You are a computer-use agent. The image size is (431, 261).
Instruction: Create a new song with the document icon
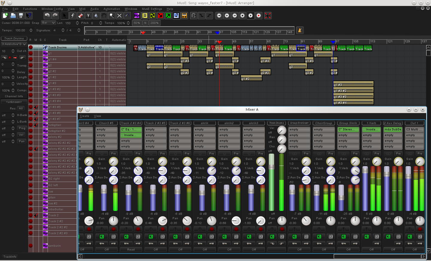tap(5, 16)
